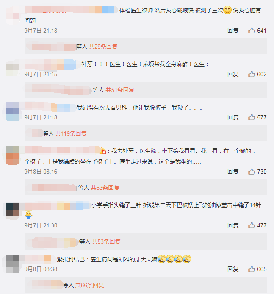Like the comment showing 577 likes
The height and width of the screenshot is (294, 274).
[251, 117]
